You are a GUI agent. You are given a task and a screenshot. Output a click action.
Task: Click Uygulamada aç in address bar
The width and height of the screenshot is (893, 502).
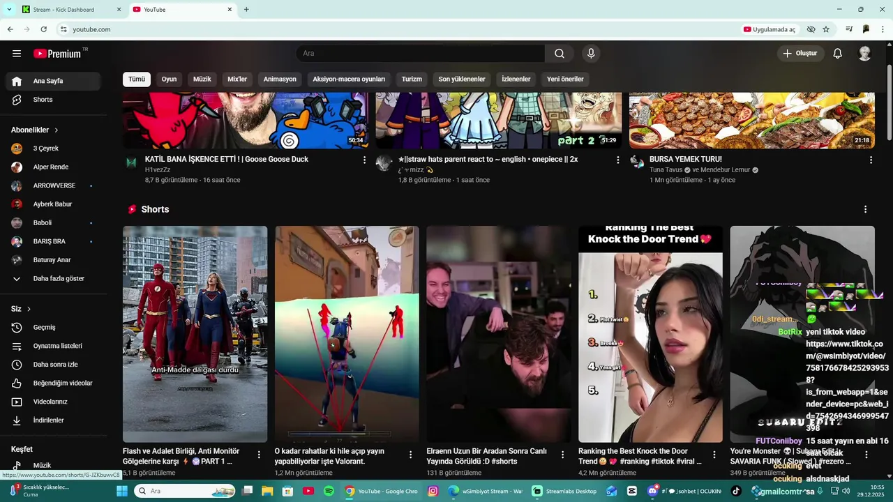(770, 29)
